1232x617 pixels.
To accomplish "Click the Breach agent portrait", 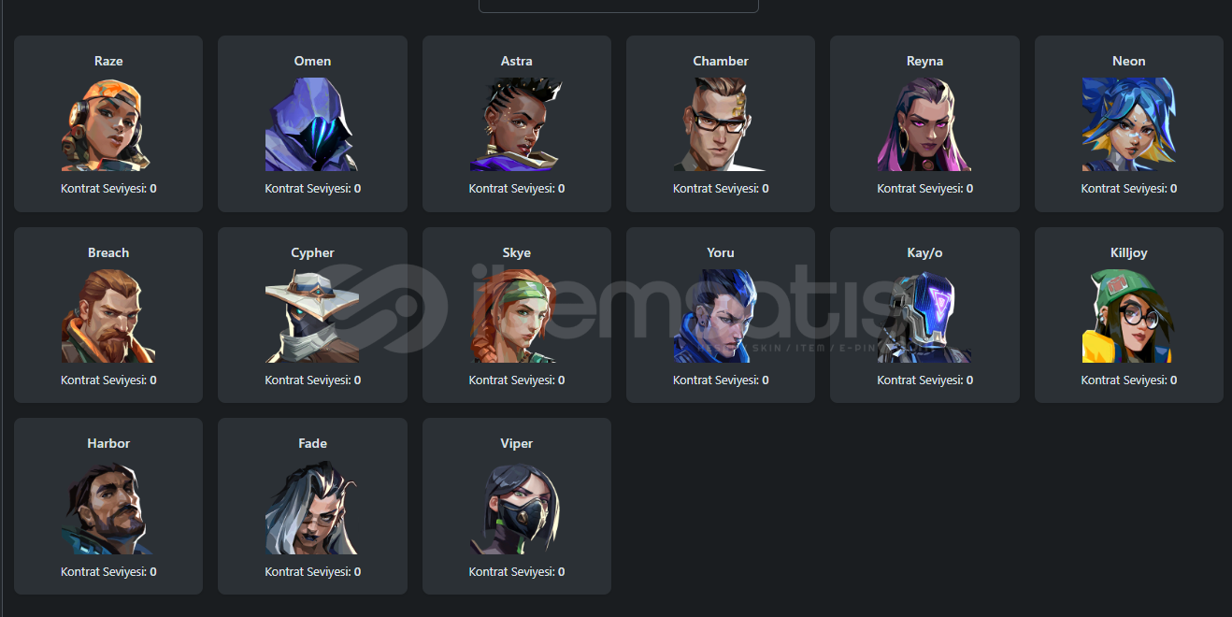I will (x=108, y=316).
